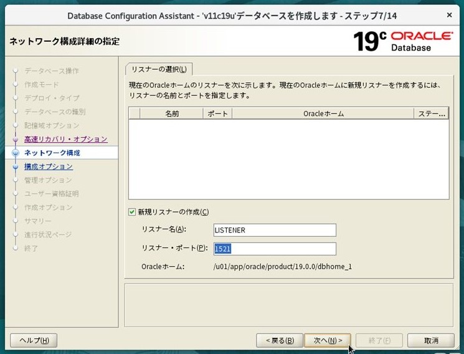Close the Database Configuration Assistant window

449,15
